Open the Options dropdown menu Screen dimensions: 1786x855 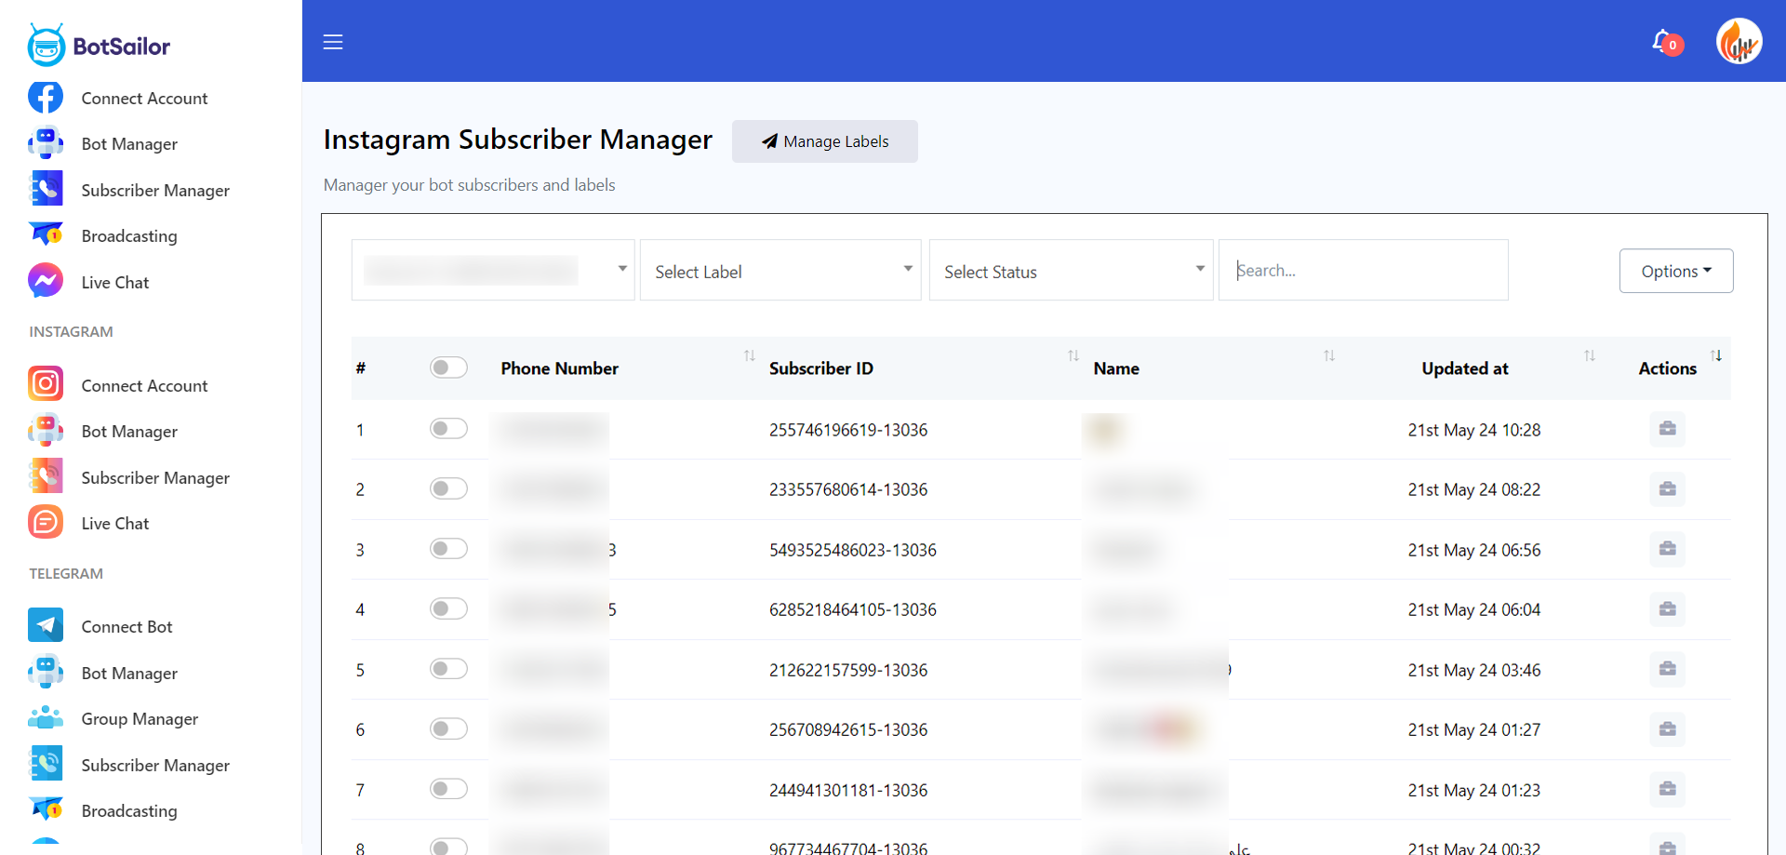1674,271
